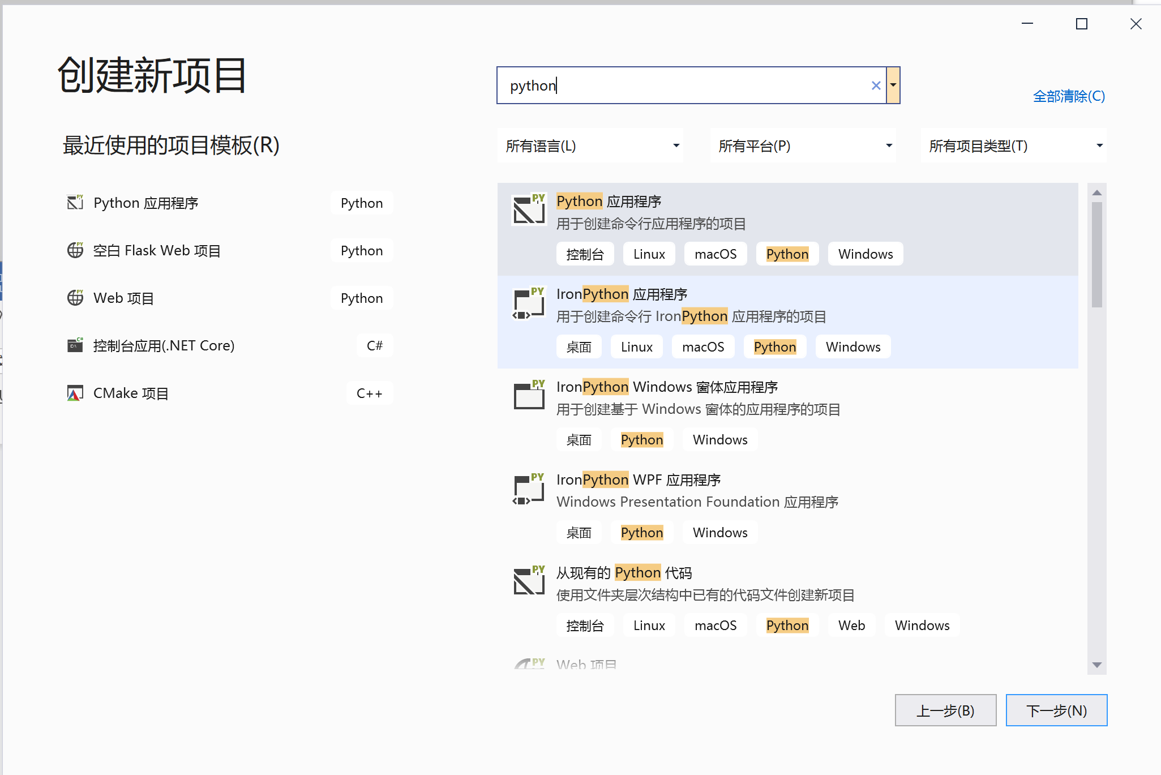Maximize the dialog window
This screenshot has height=775, width=1161.
tap(1081, 24)
